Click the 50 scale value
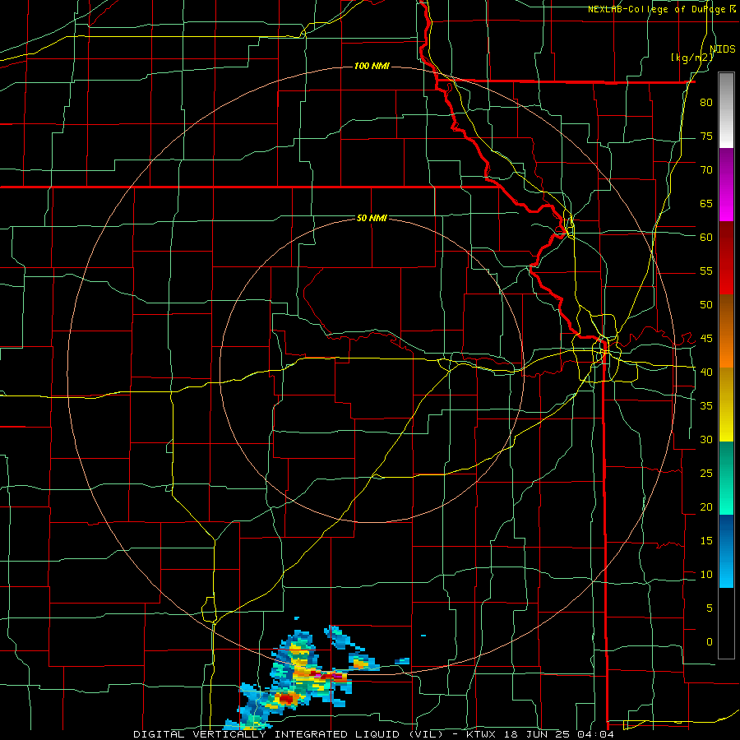The height and width of the screenshot is (740, 740). (x=706, y=304)
